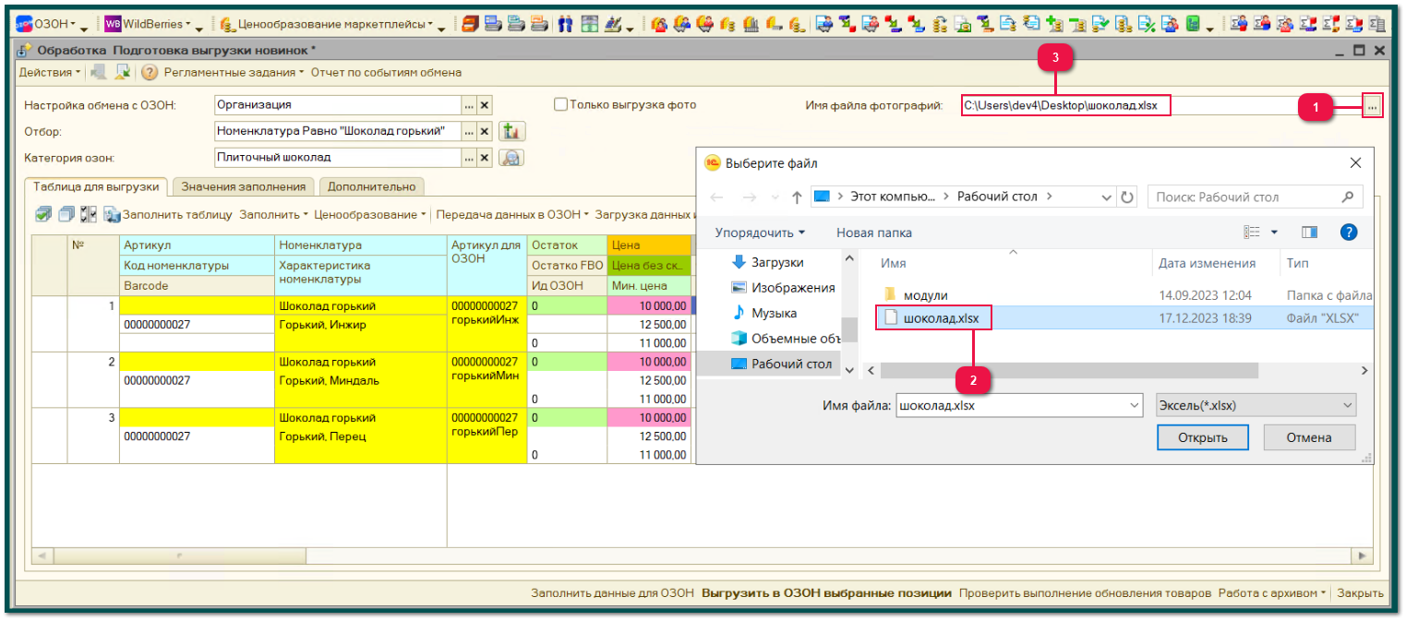Clear the Настройка обмена с ОЗОН field
The width and height of the screenshot is (1406, 621).
(484, 105)
